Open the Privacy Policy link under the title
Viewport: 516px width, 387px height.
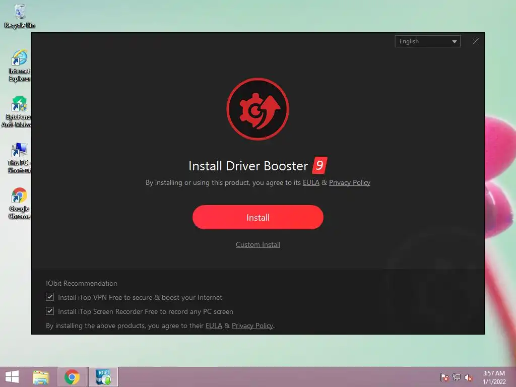point(350,182)
